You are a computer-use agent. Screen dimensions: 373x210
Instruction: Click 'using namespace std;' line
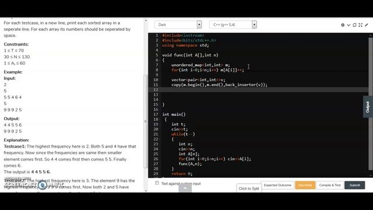tap(185, 45)
